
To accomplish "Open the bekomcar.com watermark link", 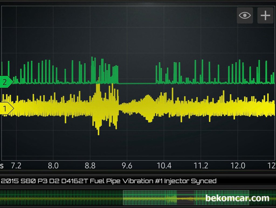I will pyautogui.click(x=237, y=198).
